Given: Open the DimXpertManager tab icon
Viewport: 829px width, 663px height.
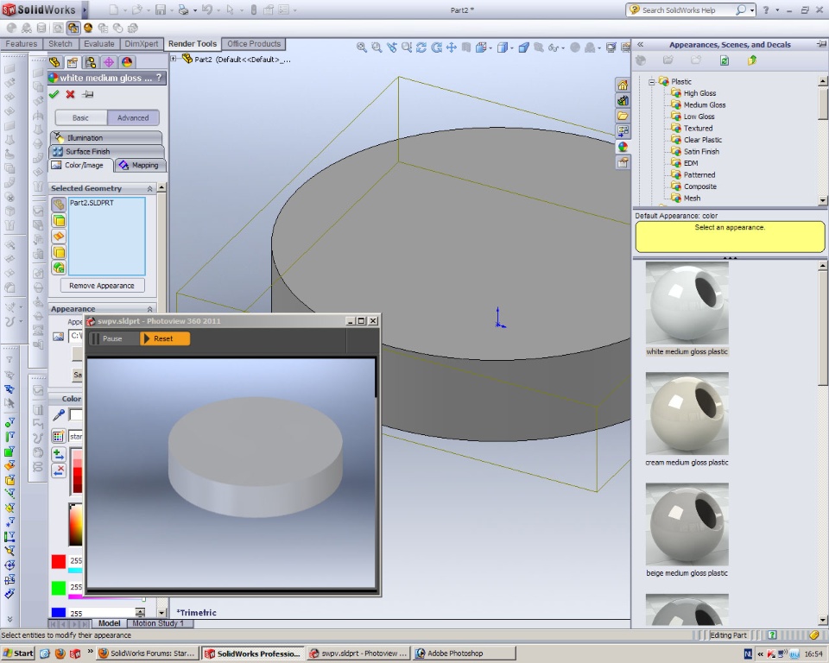Looking at the screenshot, I should [109, 62].
